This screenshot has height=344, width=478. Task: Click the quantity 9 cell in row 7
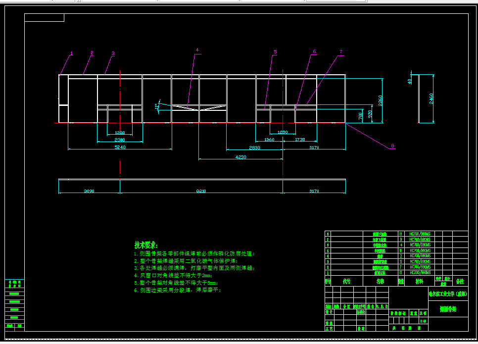click(401, 240)
